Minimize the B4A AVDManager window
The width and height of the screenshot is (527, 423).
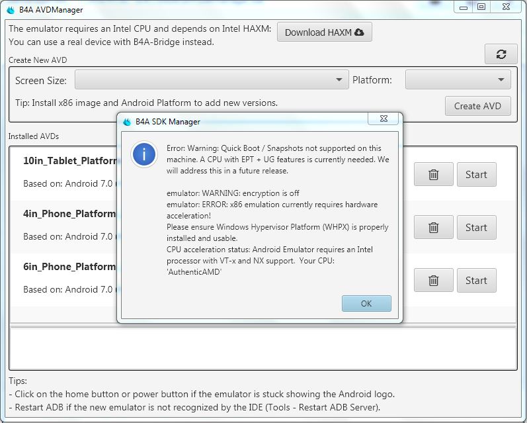[464, 7]
